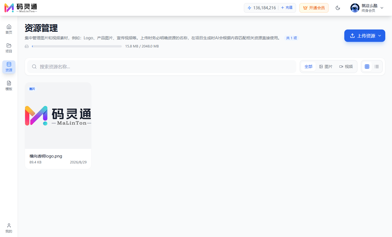Toggle dark mode moon icon
This screenshot has width=392, height=237.
pyautogui.click(x=338, y=8)
